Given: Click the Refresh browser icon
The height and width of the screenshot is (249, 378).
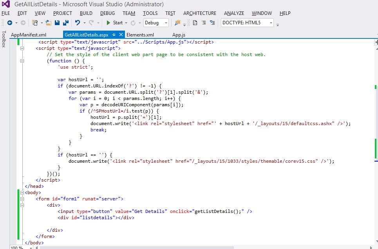Looking at the screenshot, I should coord(133,23).
